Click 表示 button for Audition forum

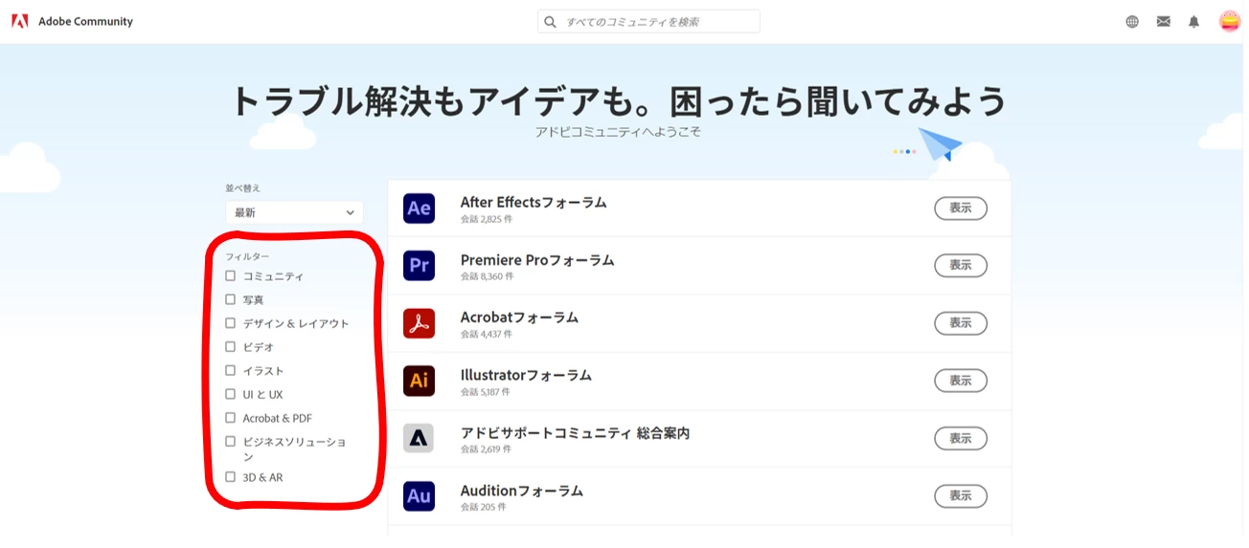[x=960, y=495]
